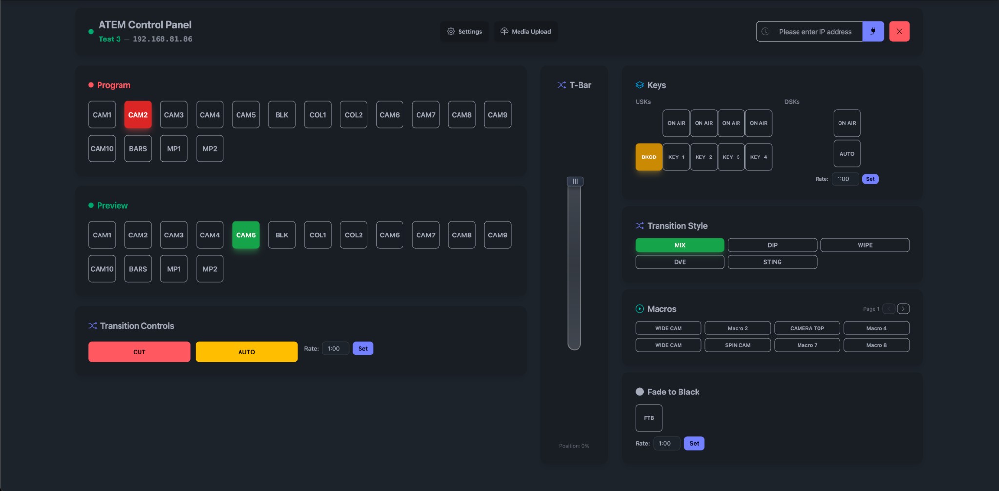The height and width of the screenshot is (491, 999).
Task: Select the WIPE transition style
Action: click(x=864, y=245)
